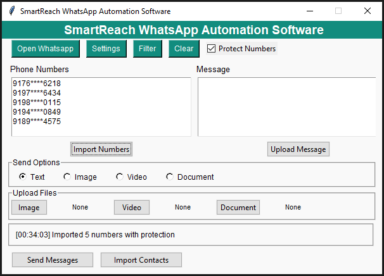
Task: Click the Filter button
Action: 148,49
